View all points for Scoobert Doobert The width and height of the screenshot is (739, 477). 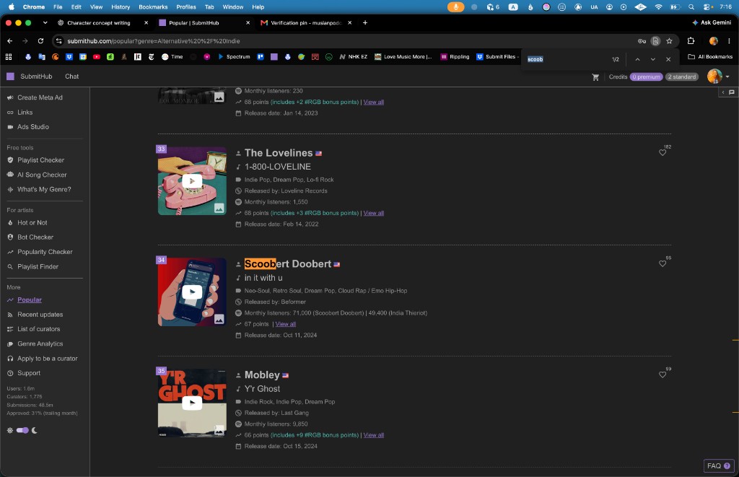pos(285,324)
